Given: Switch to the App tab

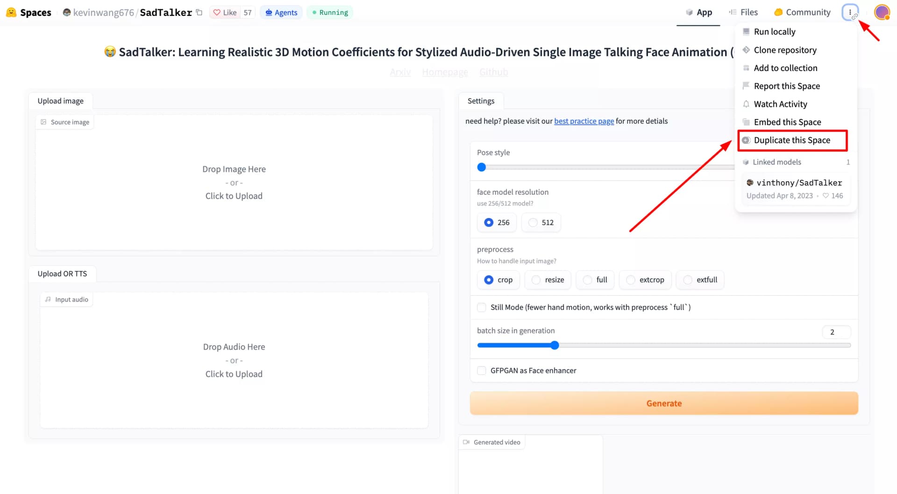Looking at the screenshot, I should pos(699,13).
